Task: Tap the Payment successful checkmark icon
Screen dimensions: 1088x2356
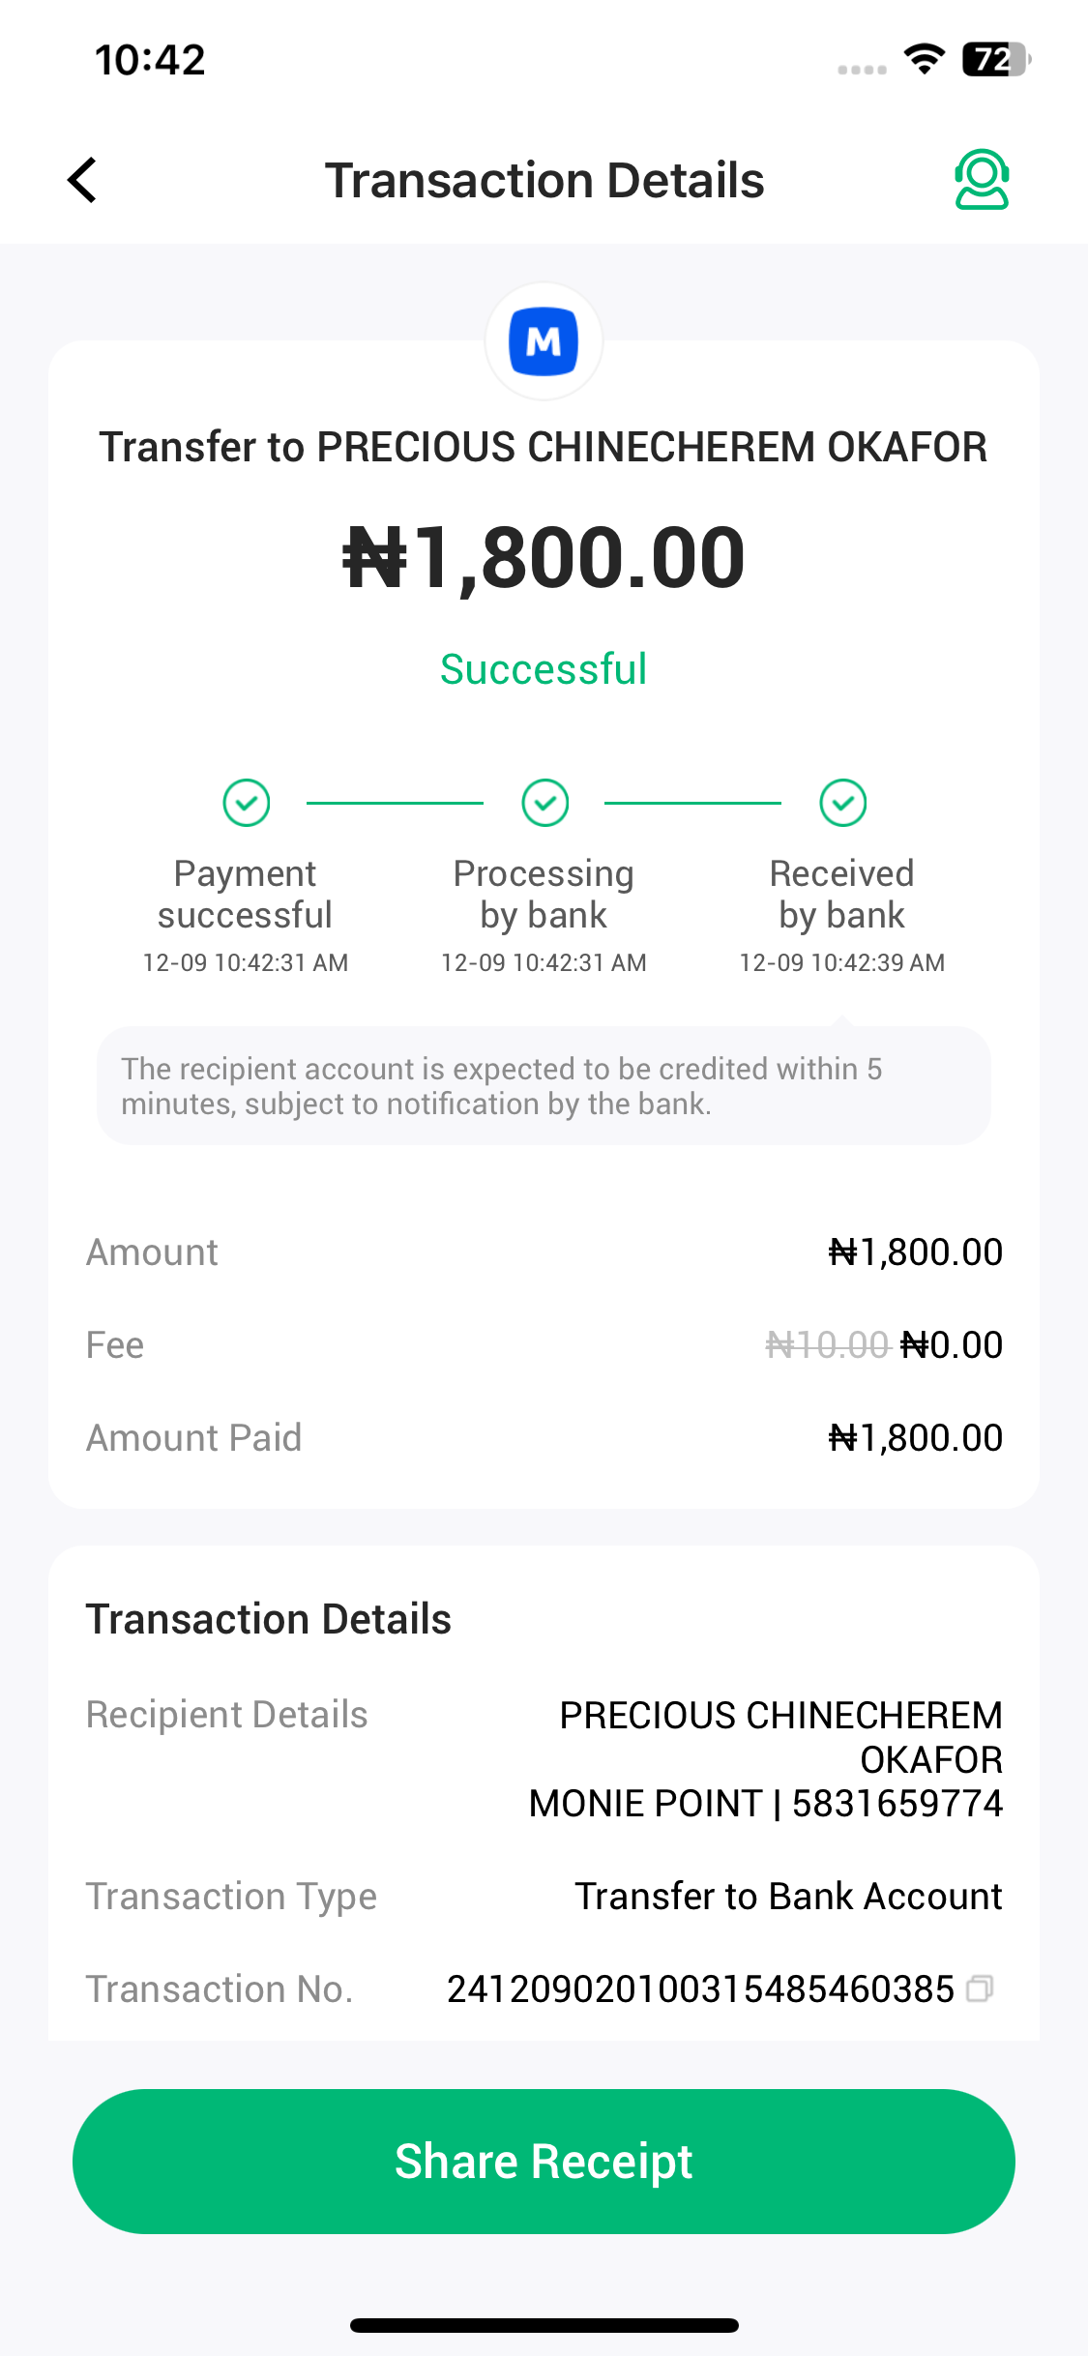Action: (247, 803)
